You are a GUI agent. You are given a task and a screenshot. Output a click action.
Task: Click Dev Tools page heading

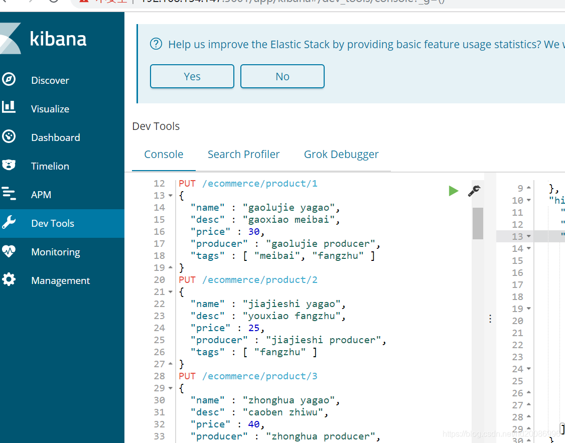click(x=156, y=126)
